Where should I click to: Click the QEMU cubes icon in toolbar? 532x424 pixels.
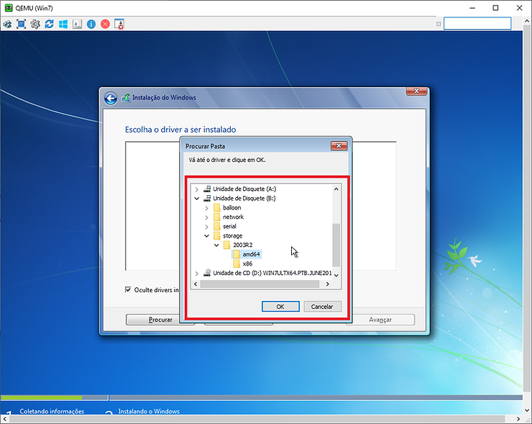tap(7, 24)
